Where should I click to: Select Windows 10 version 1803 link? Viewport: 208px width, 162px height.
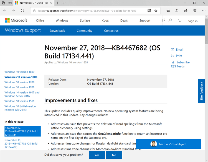click(21, 77)
